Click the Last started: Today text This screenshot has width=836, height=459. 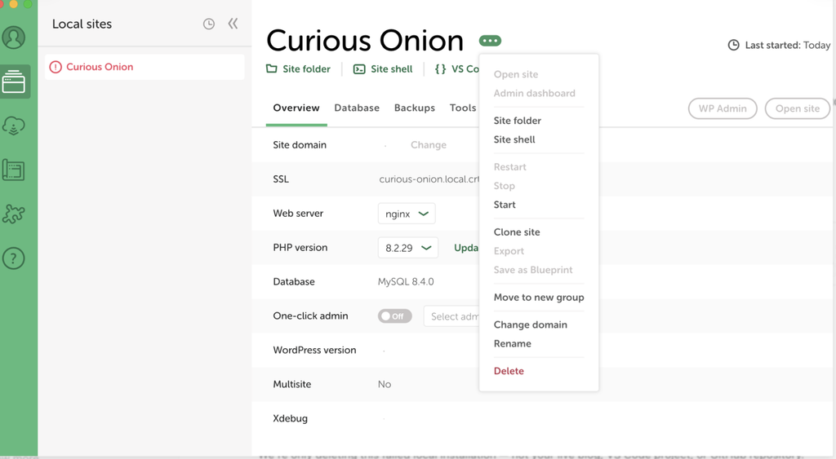point(788,46)
